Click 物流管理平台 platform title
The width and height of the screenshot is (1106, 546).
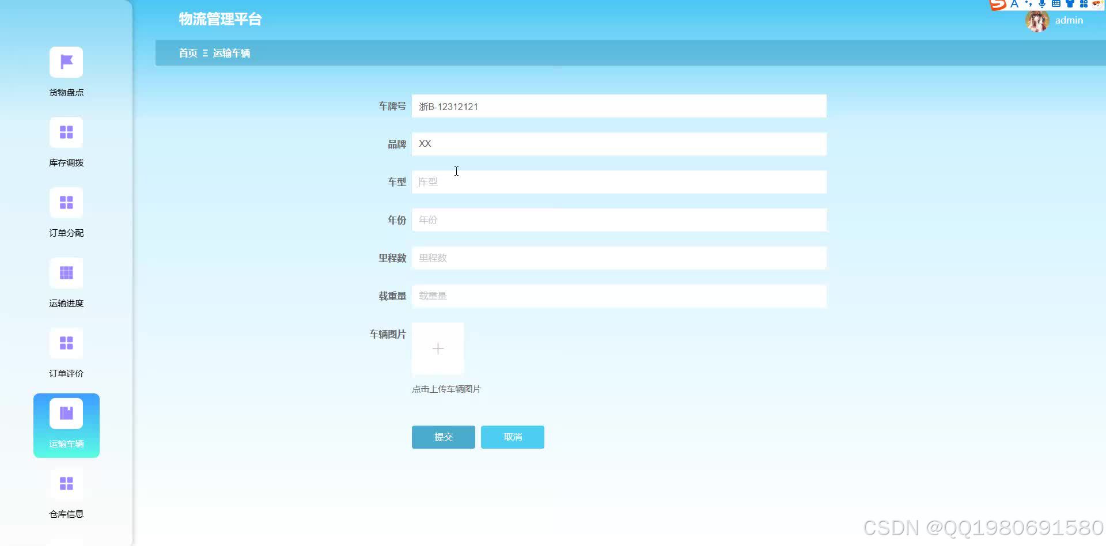(x=220, y=19)
